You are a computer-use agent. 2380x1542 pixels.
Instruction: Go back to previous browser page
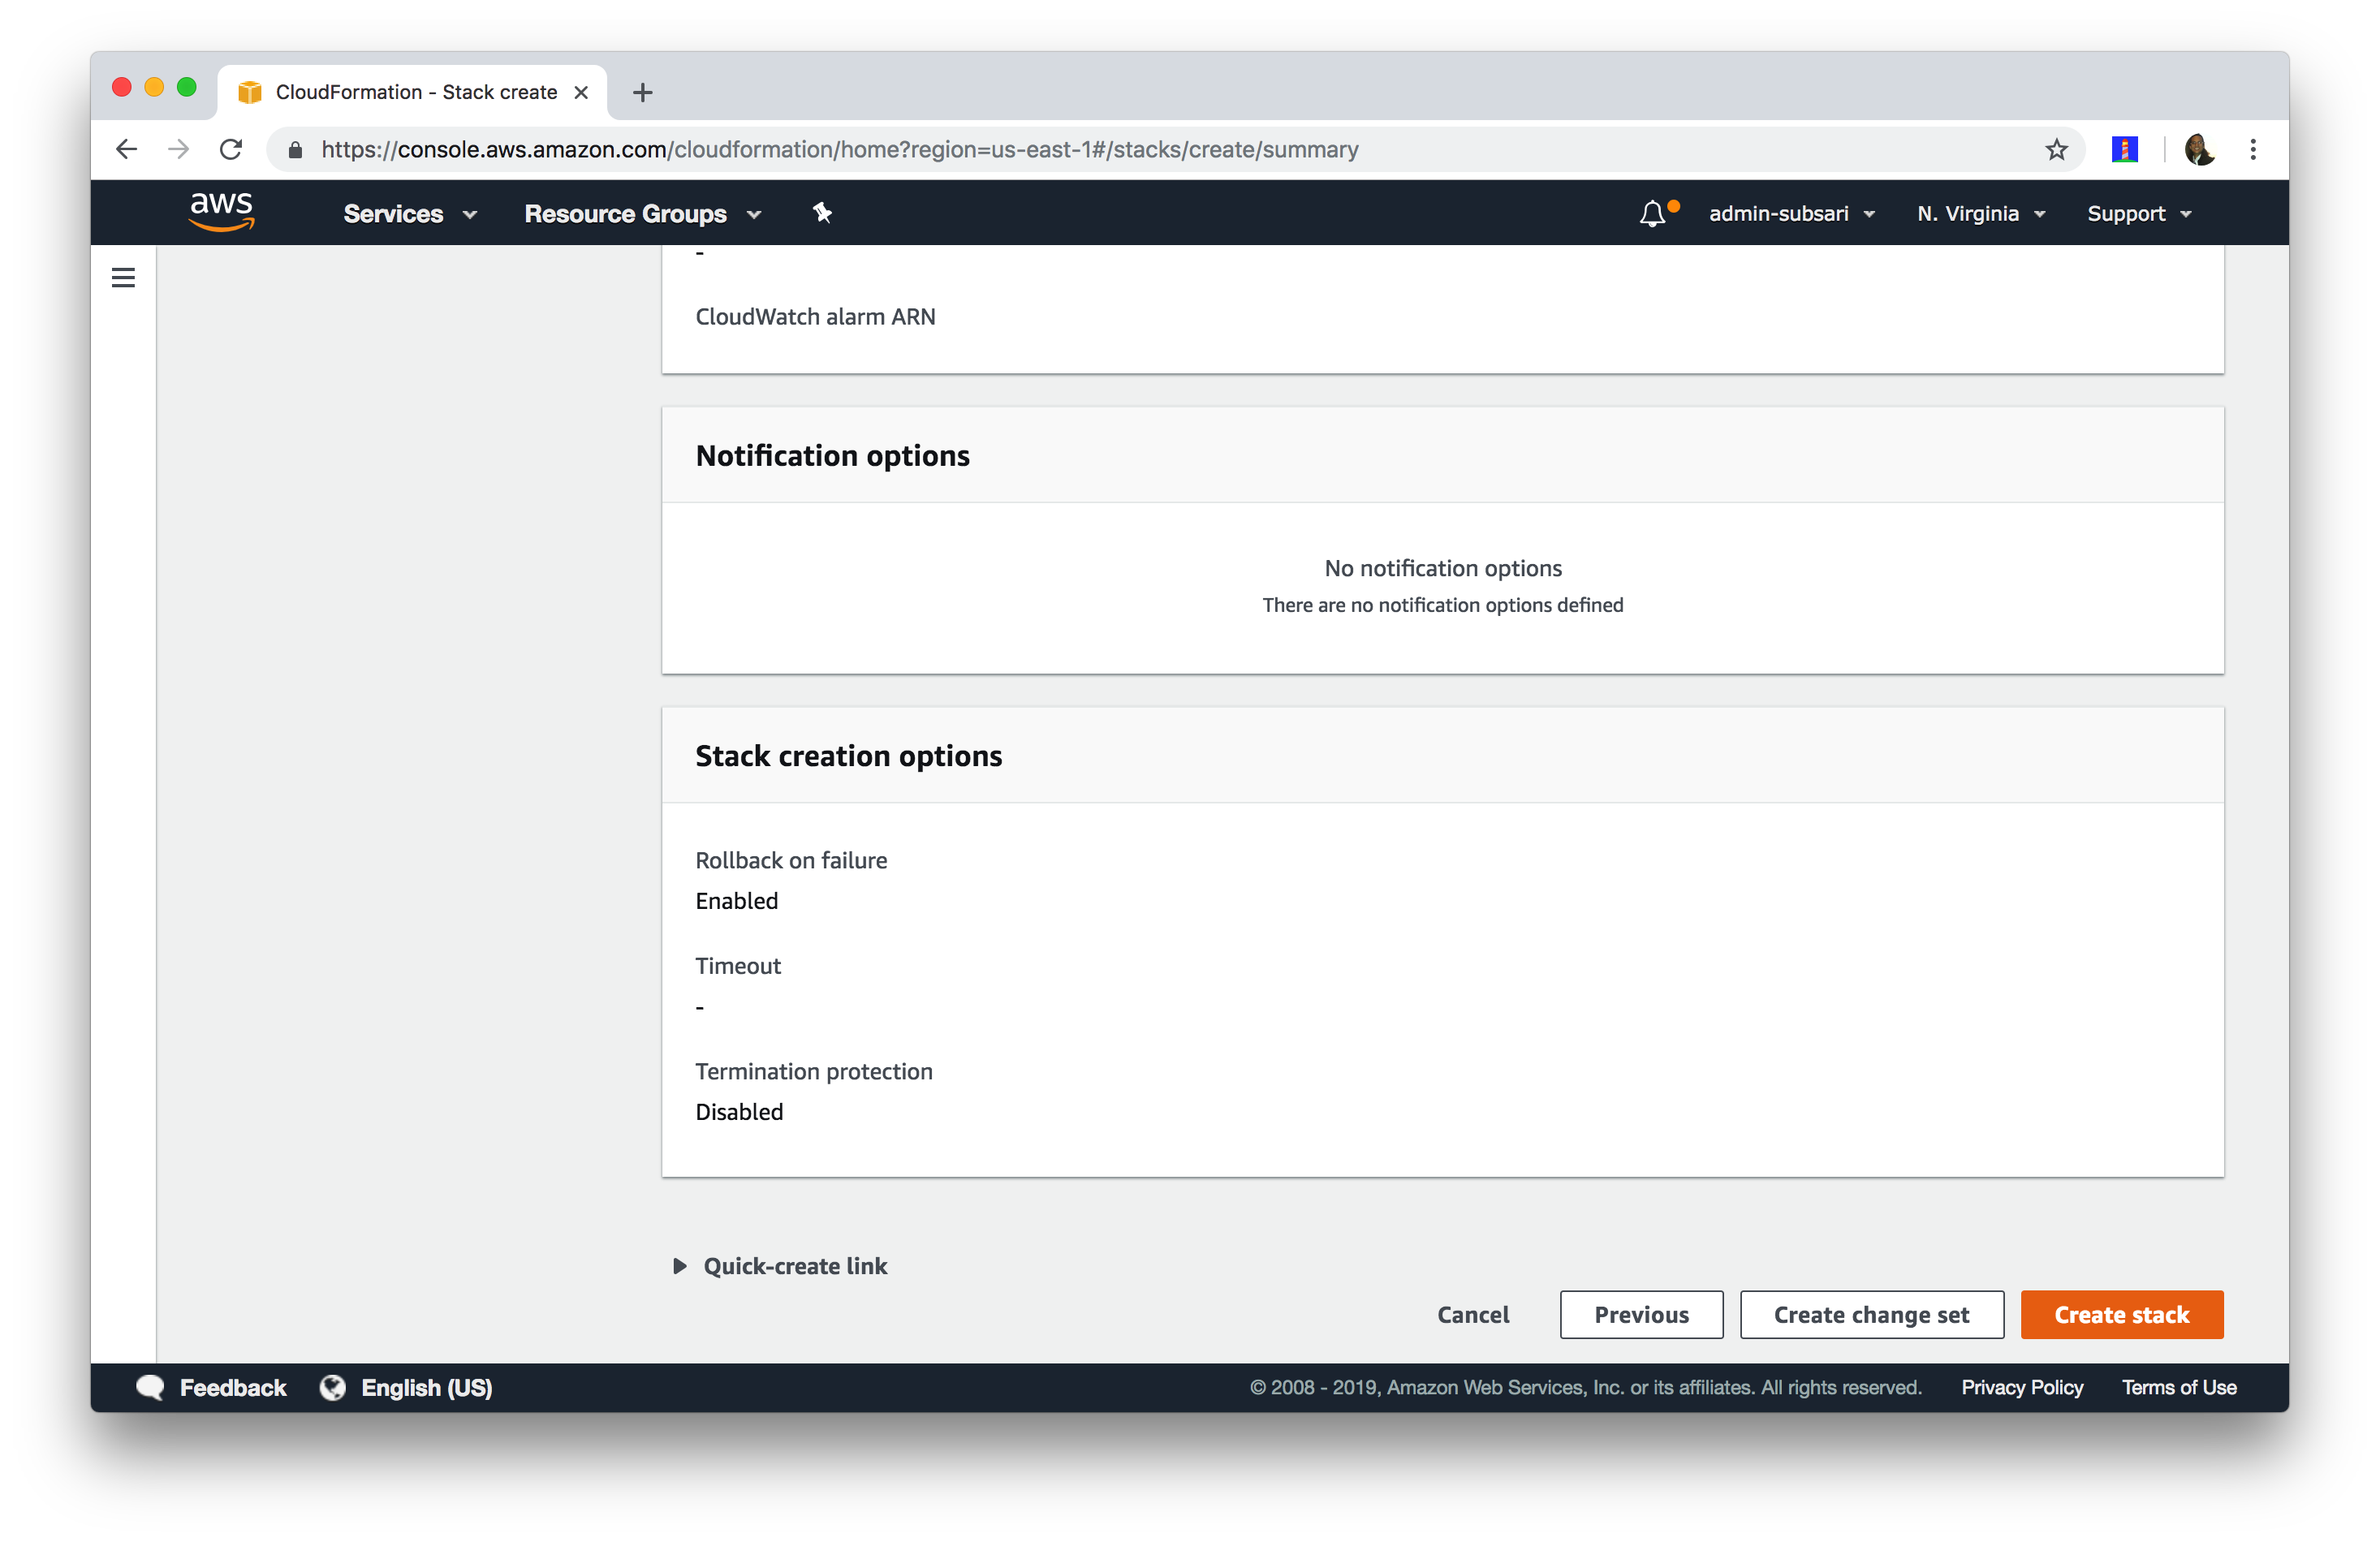coord(127,150)
